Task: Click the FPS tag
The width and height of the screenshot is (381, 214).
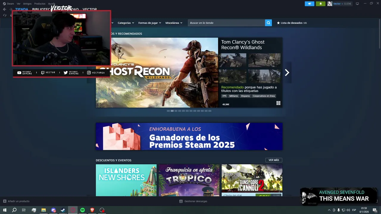Action: click(x=224, y=96)
